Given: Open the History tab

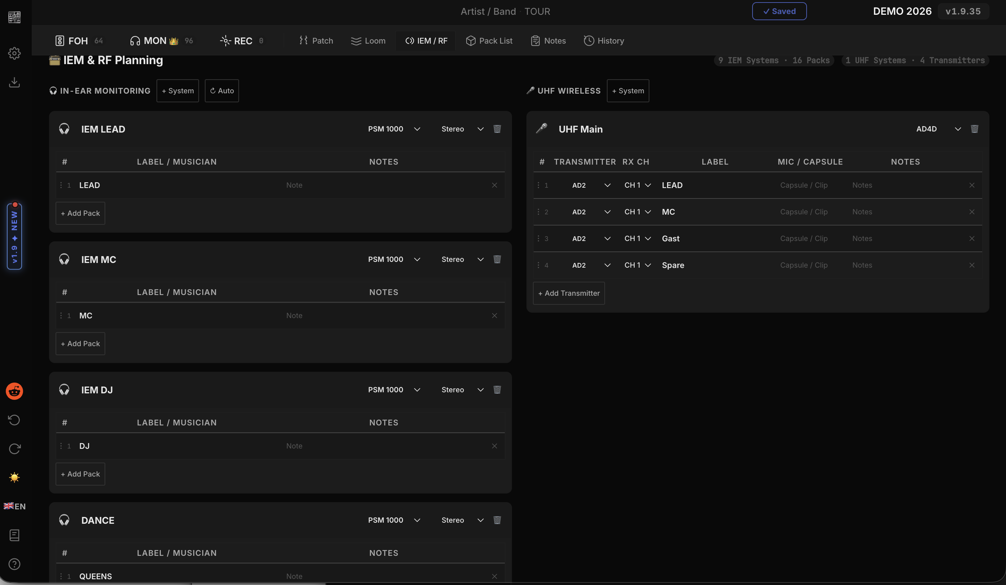Looking at the screenshot, I should tap(604, 41).
